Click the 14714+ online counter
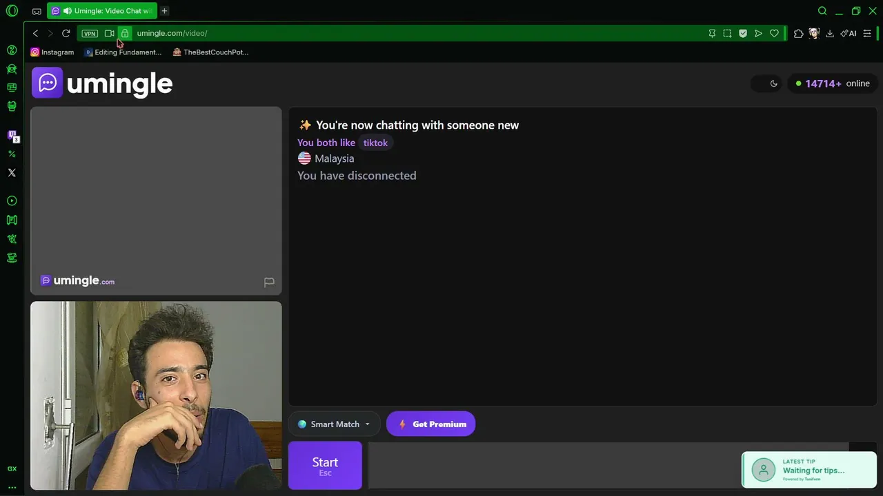Screen dimensions: 883x496 (833, 83)
